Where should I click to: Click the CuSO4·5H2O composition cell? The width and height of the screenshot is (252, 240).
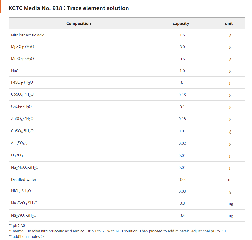22,131
